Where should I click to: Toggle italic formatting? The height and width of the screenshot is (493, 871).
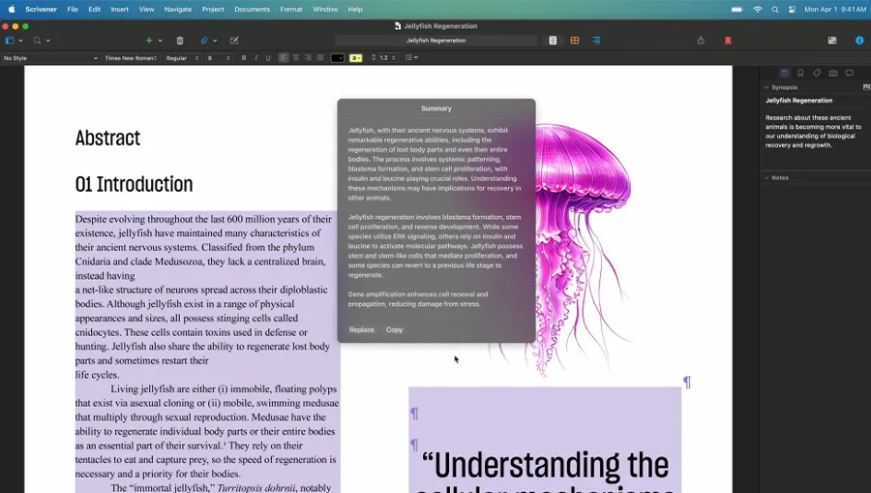[x=255, y=58]
